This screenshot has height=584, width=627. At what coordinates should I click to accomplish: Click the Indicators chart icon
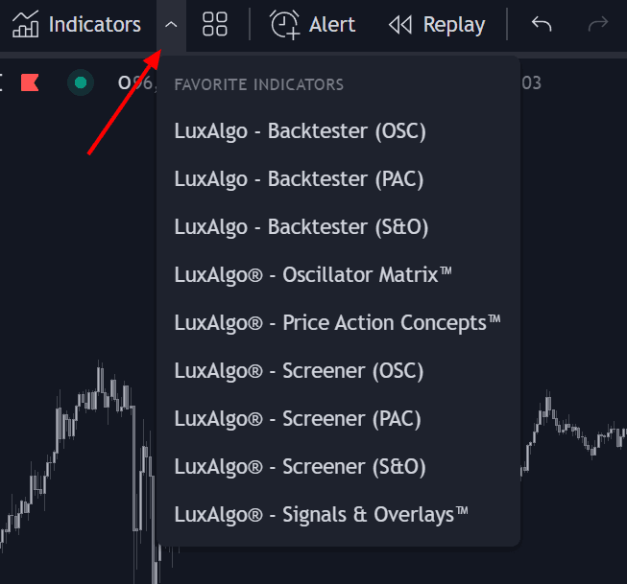(x=25, y=24)
